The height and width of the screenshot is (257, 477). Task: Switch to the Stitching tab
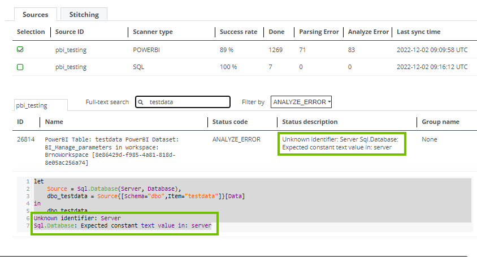[x=84, y=14]
